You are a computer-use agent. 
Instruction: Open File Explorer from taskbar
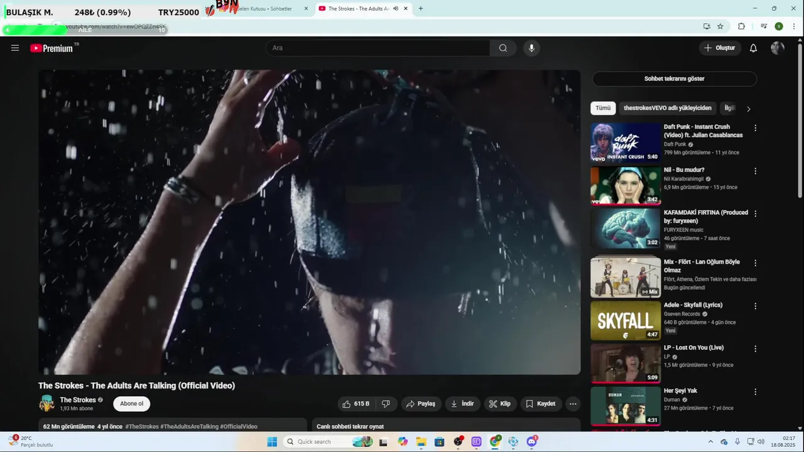point(421,442)
